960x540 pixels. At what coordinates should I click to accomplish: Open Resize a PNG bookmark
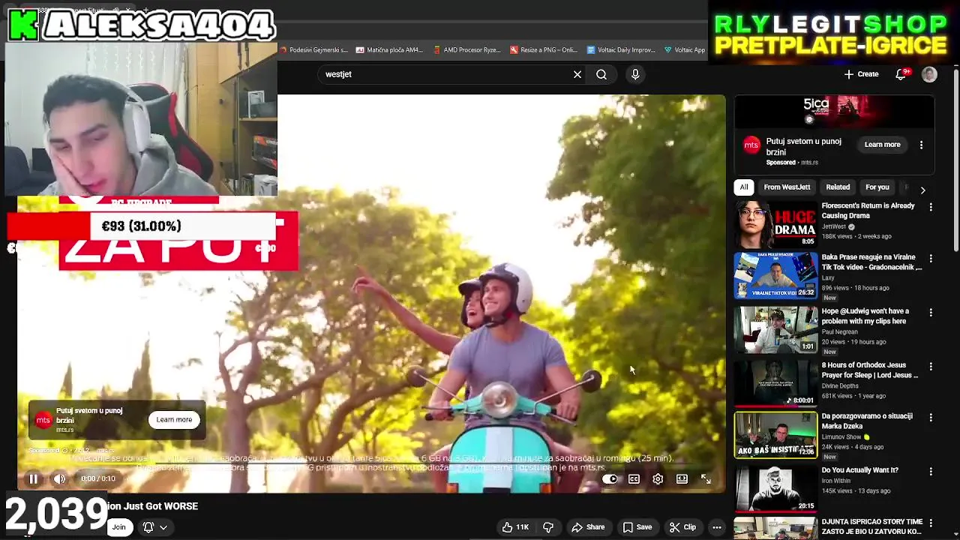(543, 50)
